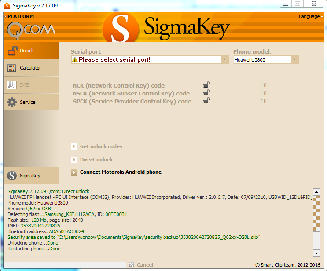Image resolution: width=327 pixels, height=271 pixels.
Task: Click the barcode IMEI icon
Action: [x=12, y=85]
